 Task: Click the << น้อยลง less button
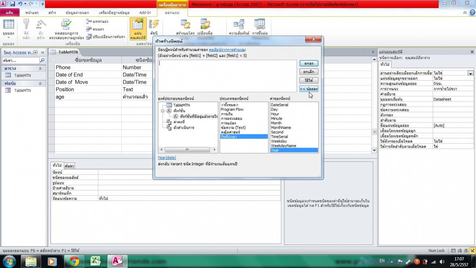click(309, 89)
